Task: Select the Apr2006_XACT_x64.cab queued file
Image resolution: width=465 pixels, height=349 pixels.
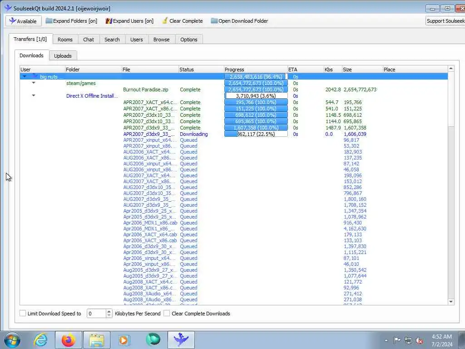Action: point(150,234)
